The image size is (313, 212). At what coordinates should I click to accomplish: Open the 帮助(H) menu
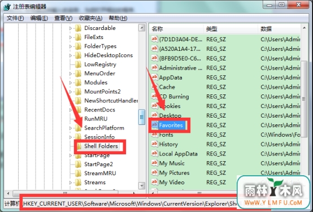point(118,18)
